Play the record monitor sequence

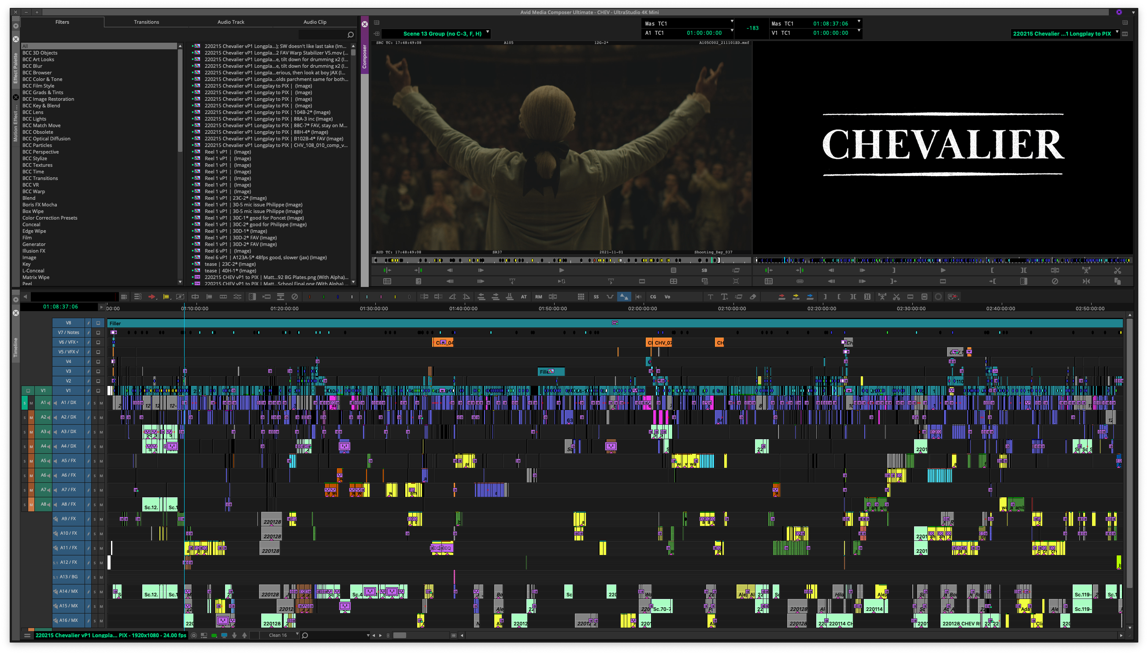coord(943,270)
